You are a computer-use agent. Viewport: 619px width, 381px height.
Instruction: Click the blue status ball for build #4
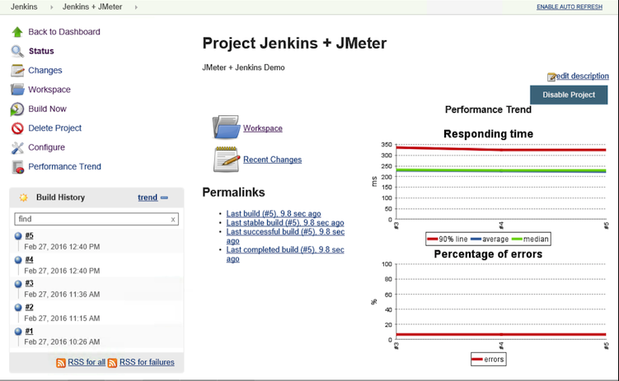(18, 260)
